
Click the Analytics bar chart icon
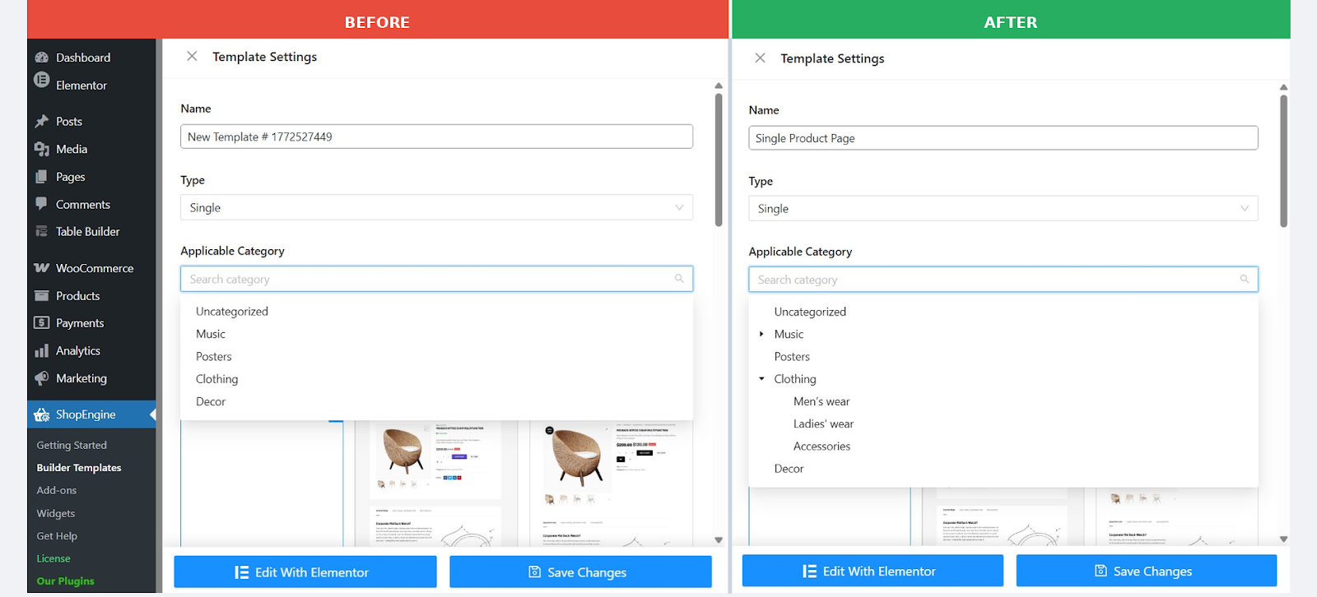click(42, 351)
